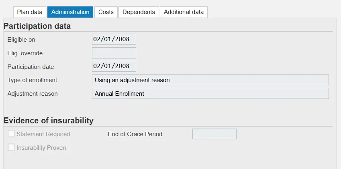This screenshot has width=341, height=169.
Task: Open the Costs tab
Action: tap(106, 12)
